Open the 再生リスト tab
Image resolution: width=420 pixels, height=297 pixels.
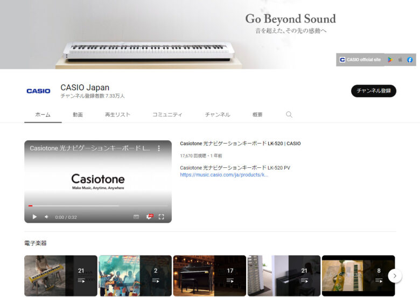point(117,115)
